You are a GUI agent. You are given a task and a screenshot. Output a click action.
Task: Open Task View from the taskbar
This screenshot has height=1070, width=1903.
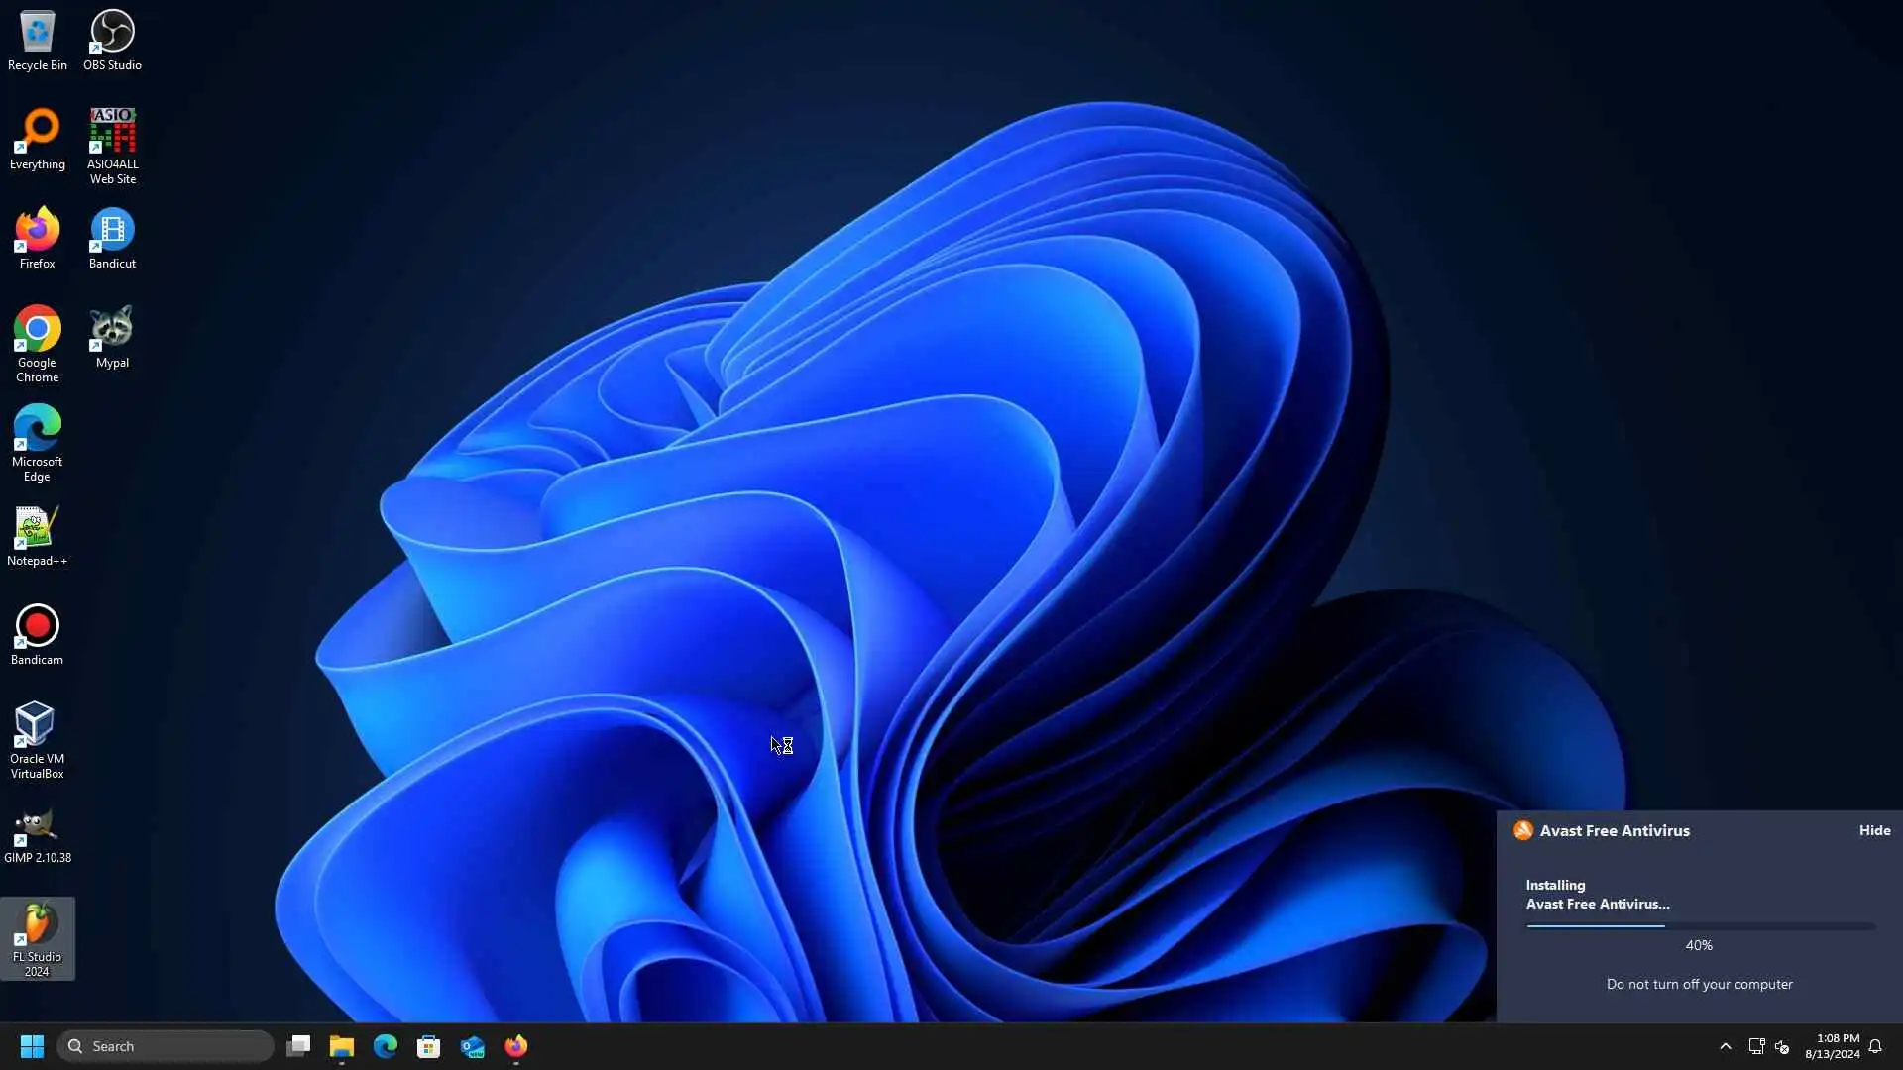click(x=298, y=1046)
